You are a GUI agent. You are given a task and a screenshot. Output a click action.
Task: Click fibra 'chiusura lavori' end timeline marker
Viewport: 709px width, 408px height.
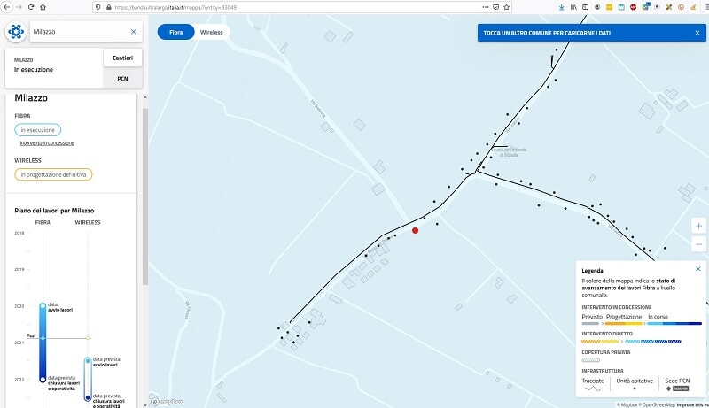tap(43, 379)
